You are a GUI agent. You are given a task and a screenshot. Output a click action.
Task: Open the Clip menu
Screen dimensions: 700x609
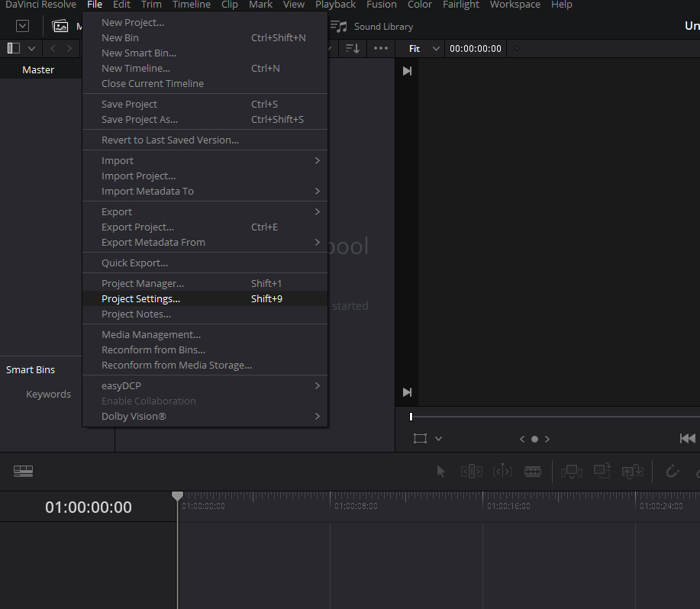pyautogui.click(x=230, y=5)
